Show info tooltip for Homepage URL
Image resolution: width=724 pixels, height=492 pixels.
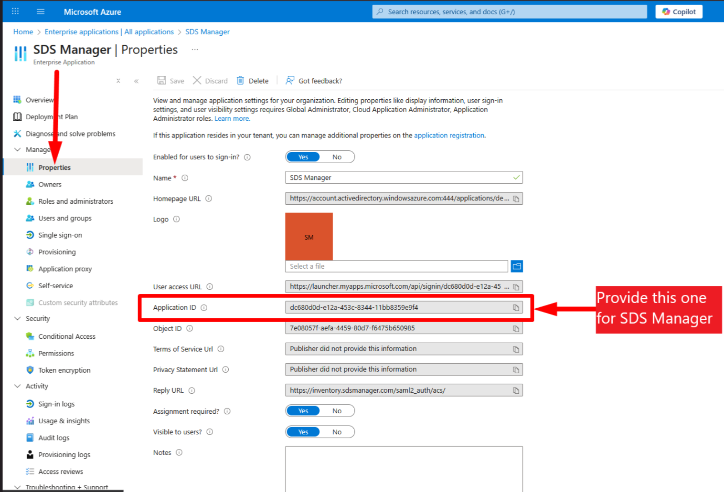point(209,199)
